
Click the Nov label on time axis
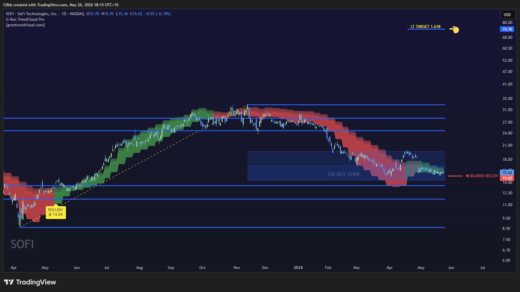(x=237, y=268)
